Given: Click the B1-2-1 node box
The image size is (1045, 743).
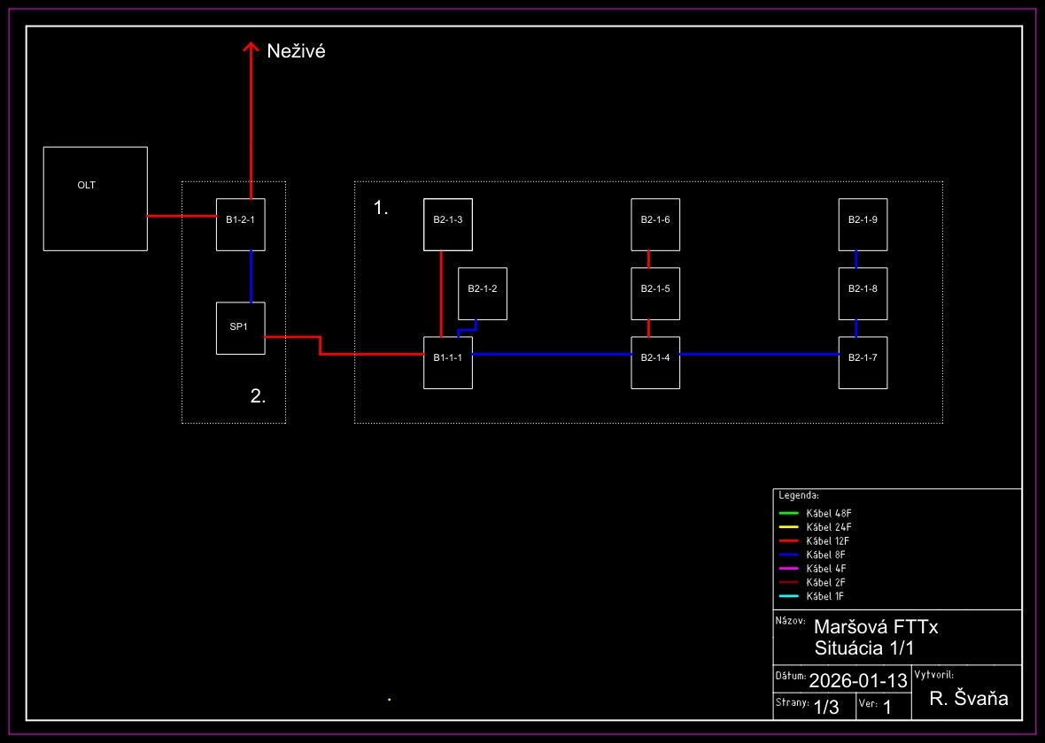Looking at the screenshot, I should (x=240, y=218).
